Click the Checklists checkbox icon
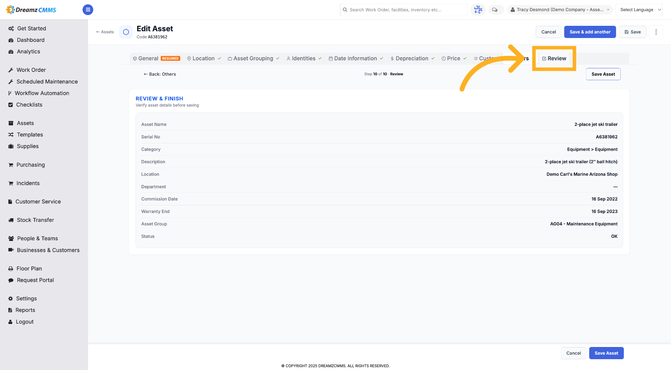This screenshot has height=370, width=671. tap(10, 105)
